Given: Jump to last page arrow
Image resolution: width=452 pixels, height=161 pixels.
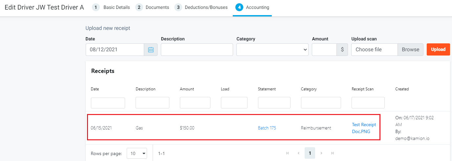Looking at the screenshot, I should coord(333,153).
